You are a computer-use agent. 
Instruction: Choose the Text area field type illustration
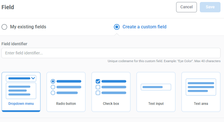pos(201,87)
